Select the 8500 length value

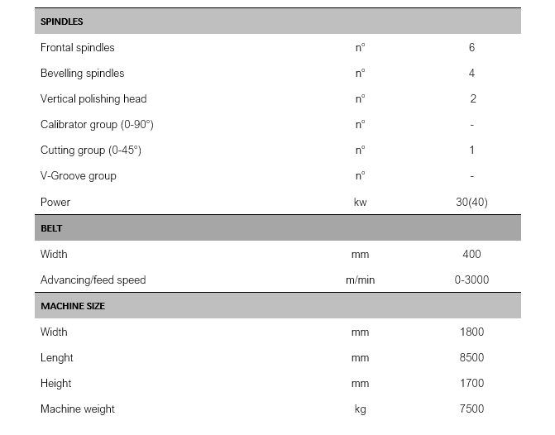coord(471,357)
